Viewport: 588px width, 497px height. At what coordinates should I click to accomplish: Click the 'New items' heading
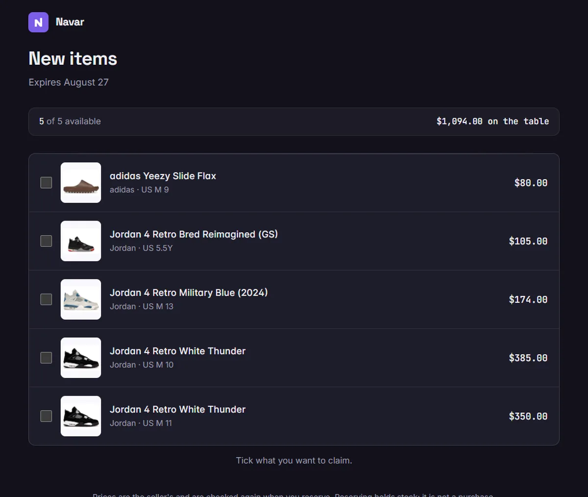click(x=73, y=59)
